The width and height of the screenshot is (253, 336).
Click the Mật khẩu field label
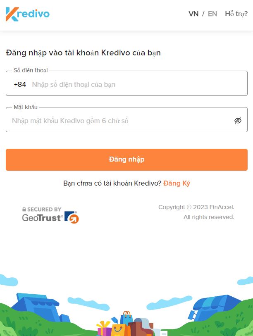[x=26, y=107]
